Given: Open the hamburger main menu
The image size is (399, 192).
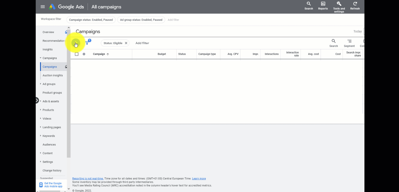Looking at the screenshot, I should [43, 7].
